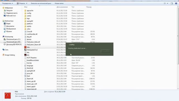Create a folder with Новая папка

coord(59,3)
